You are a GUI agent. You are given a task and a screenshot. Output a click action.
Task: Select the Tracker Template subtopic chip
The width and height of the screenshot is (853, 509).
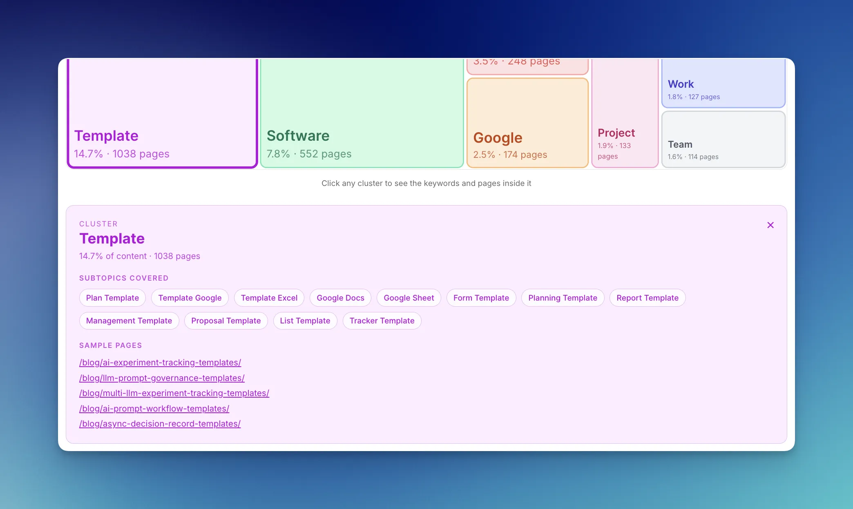coord(382,321)
